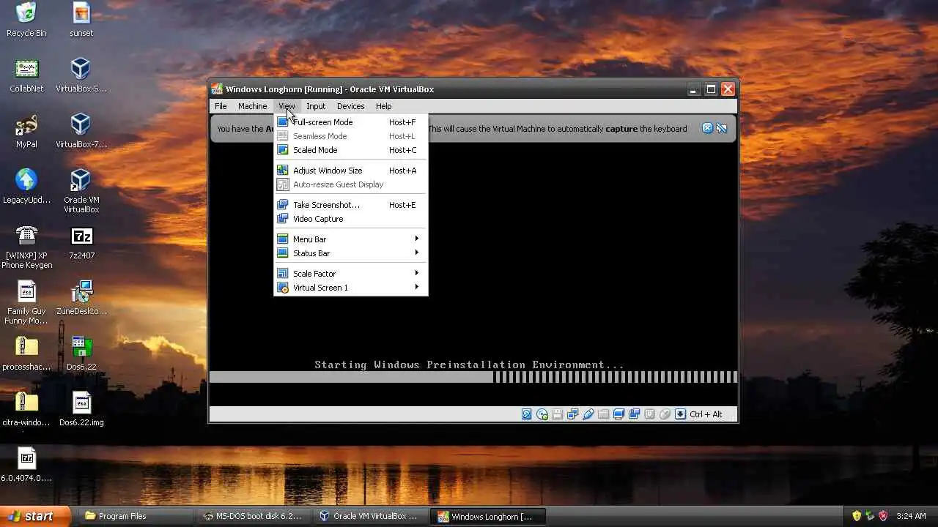Close the open View menu via its title
Screen dimensions: 938x527
click(x=287, y=106)
